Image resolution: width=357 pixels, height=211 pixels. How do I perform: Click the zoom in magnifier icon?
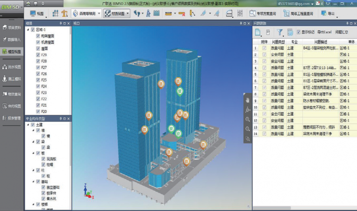(248, 119)
